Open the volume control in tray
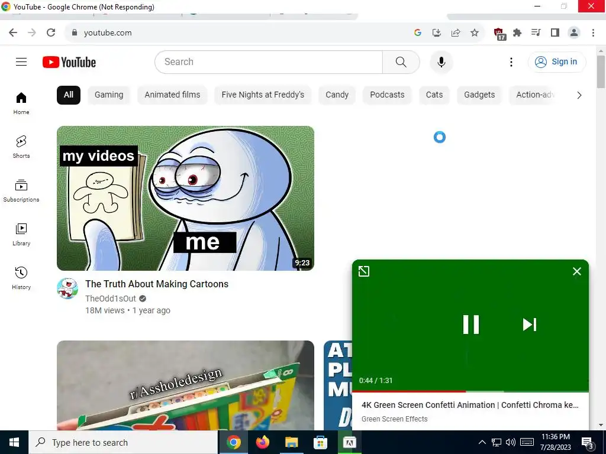Screen dimensions: 606x454 tap(511, 442)
